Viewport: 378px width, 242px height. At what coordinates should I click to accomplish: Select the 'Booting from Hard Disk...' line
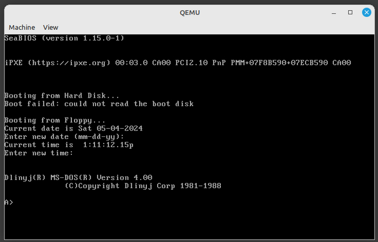pos(53,95)
